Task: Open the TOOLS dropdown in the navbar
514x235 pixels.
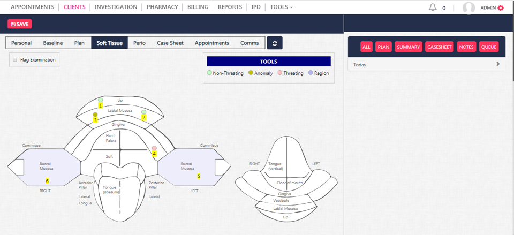Action: 281,7
